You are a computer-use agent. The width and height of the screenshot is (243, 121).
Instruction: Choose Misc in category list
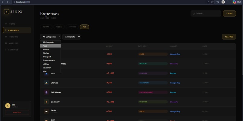[50, 71]
